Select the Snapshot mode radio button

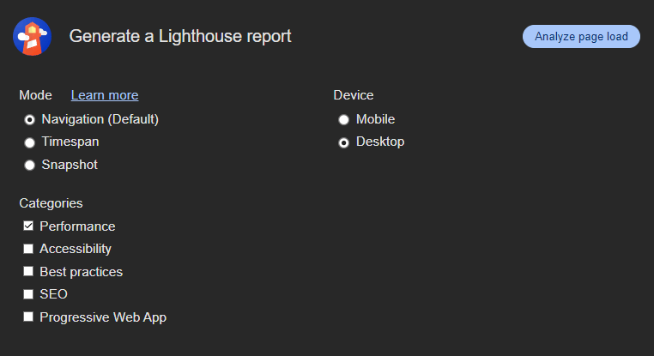29,165
